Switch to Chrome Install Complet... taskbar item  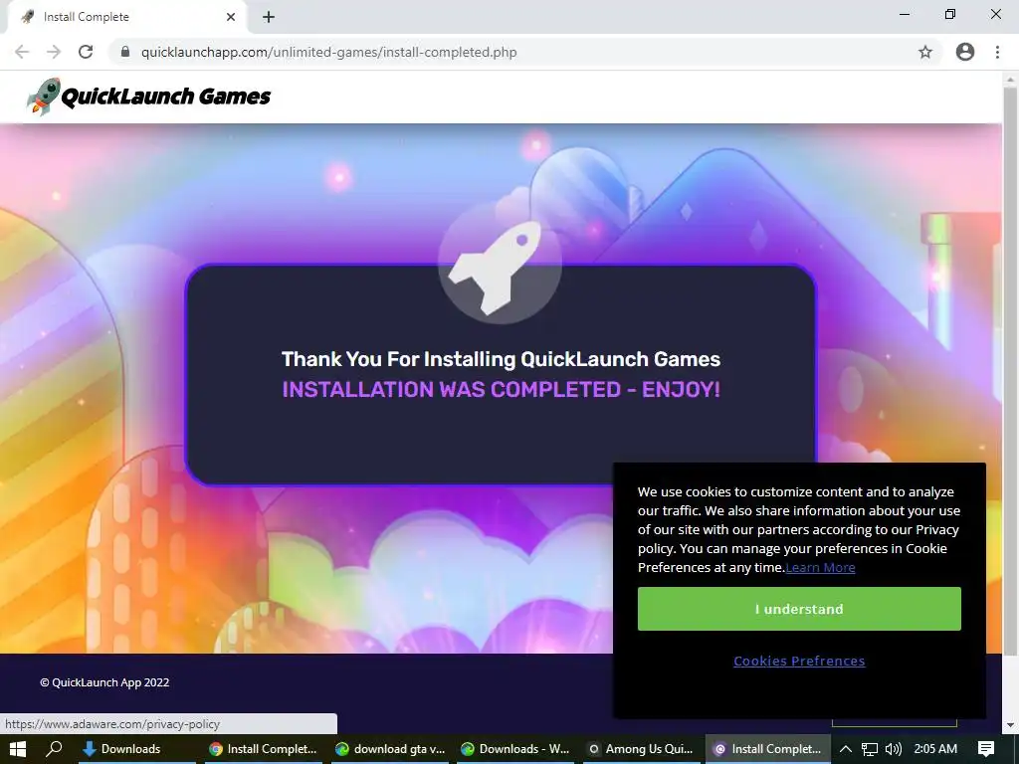pyautogui.click(x=263, y=749)
